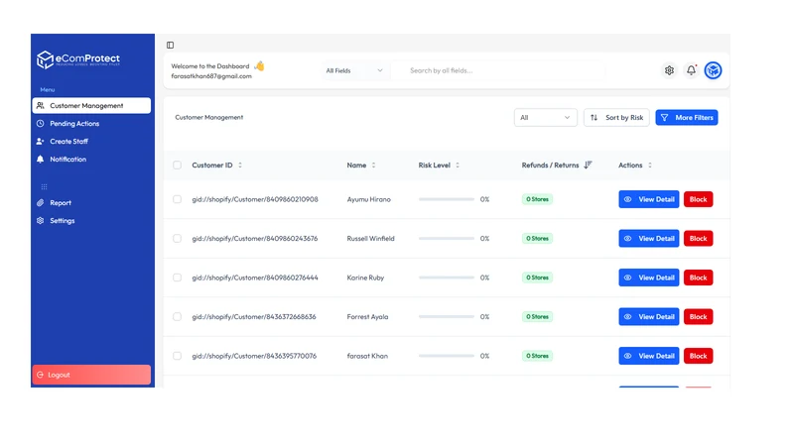Click the Sort by Risk button
794x446 pixels.
(x=616, y=117)
